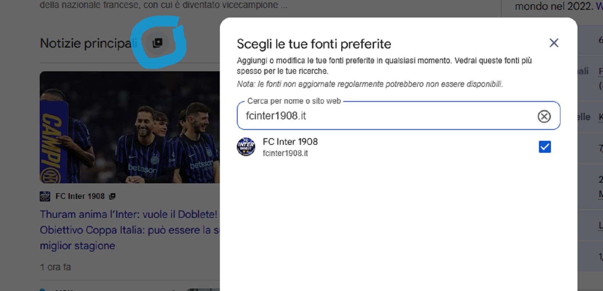Click the della nazionale francese snippet text
This screenshot has height=291, width=603.
point(164,5)
